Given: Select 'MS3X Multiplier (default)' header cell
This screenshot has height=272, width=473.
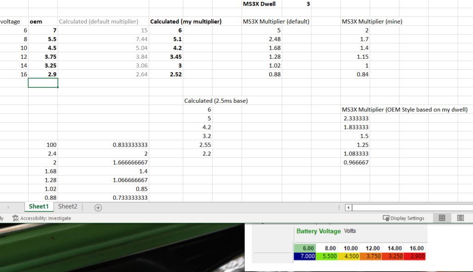Looking at the screenshot, I should 276,21.
